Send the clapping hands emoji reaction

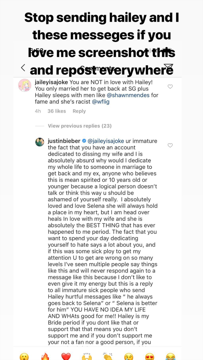click(x=108, y=357)
